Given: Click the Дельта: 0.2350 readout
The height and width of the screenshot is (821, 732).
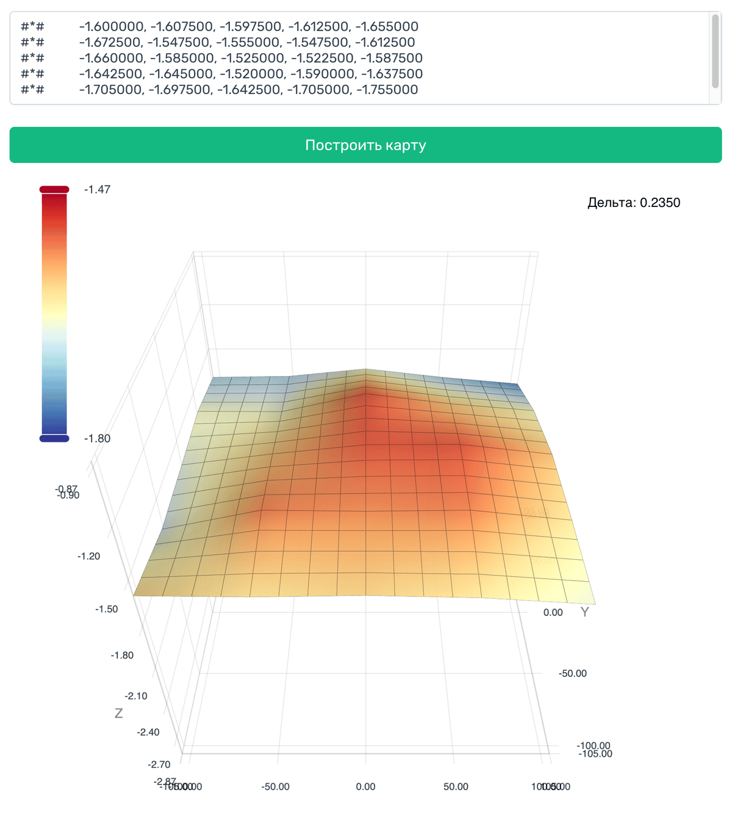Looking at the screenshot, I should [633, 203].
